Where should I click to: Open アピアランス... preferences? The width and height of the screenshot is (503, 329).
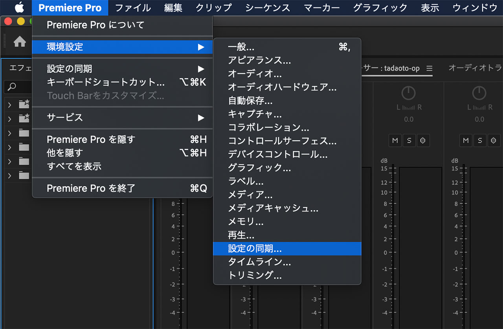tap(287, 61)
